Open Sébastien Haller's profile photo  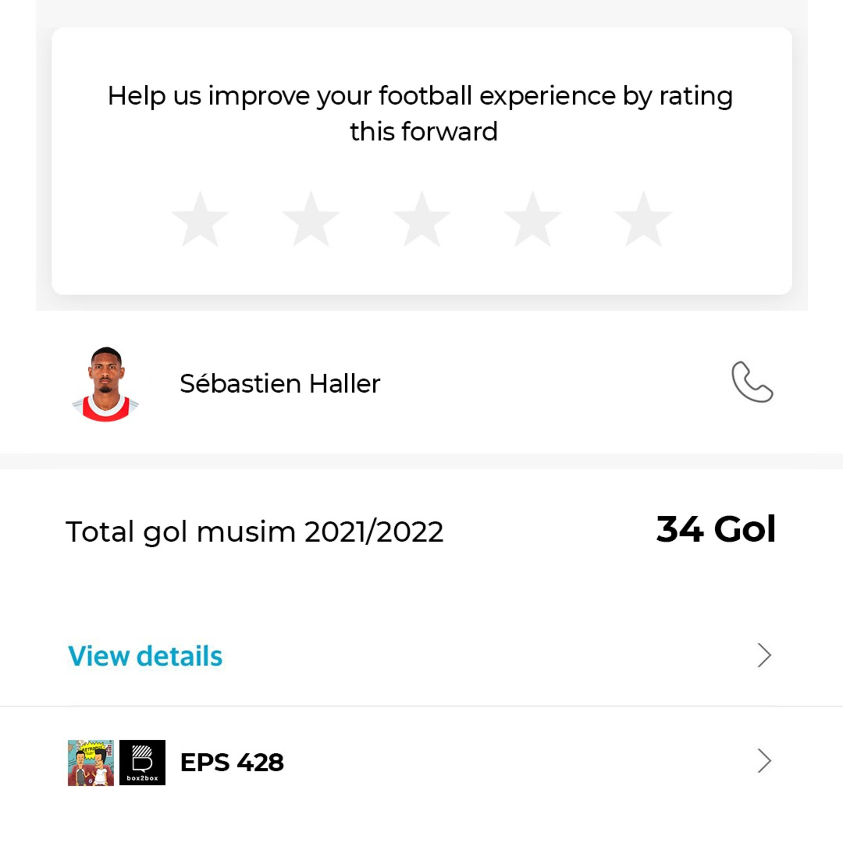pyautogui.click(x=106, y=384)
